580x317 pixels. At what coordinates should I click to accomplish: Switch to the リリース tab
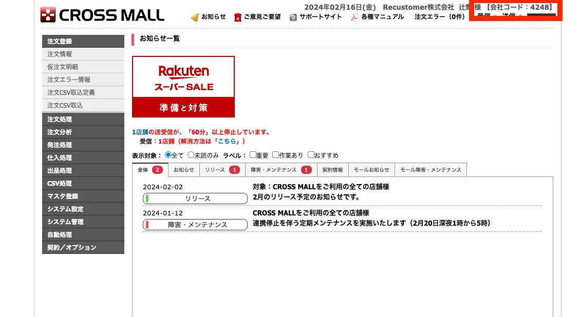[222, 170]
